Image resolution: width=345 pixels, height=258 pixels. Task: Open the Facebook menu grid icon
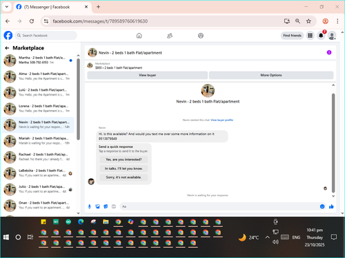coord(310,36)
